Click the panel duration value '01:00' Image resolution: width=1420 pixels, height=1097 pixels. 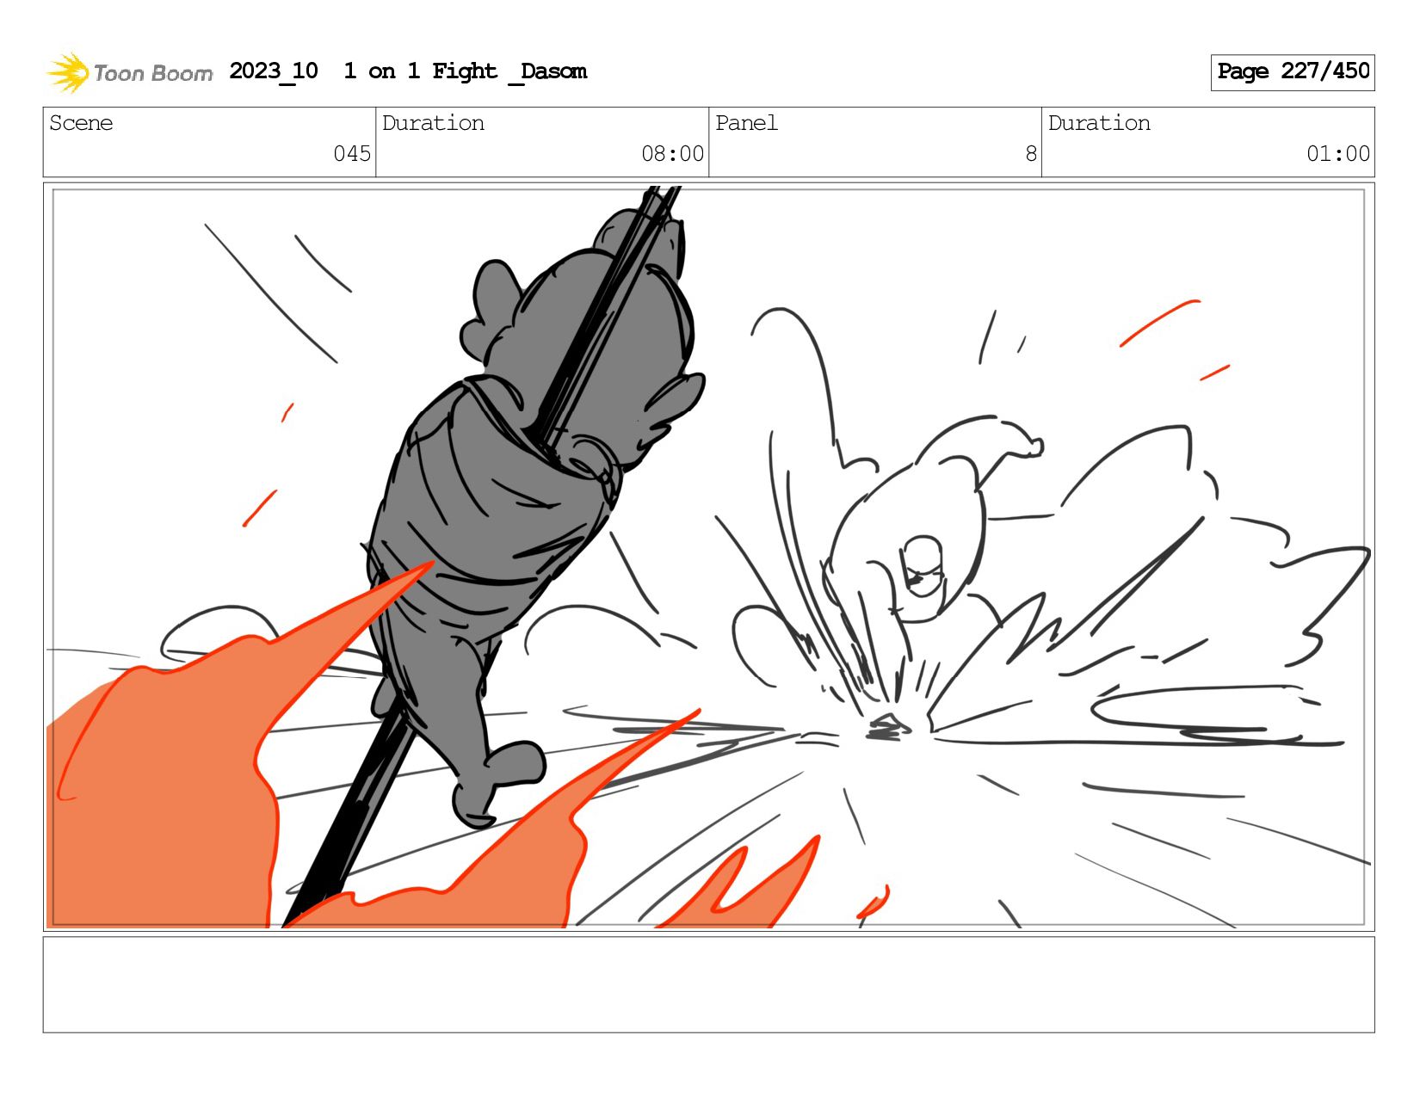[x=1338, y=154]
